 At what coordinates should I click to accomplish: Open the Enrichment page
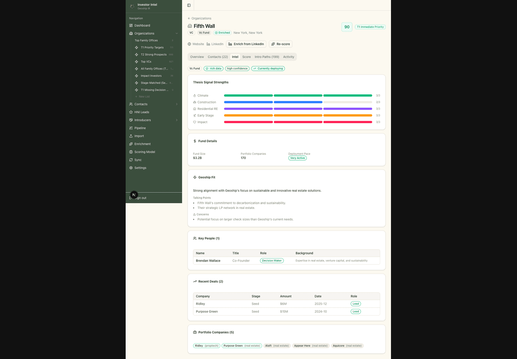click(154, 144)
